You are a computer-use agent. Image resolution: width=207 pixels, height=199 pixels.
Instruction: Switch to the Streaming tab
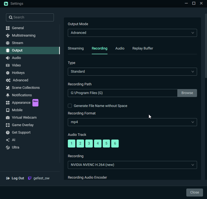click(76, 48)
